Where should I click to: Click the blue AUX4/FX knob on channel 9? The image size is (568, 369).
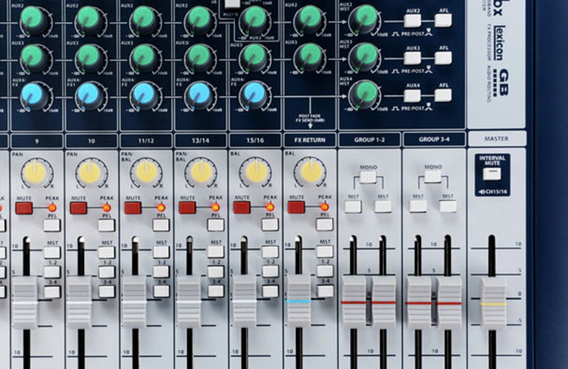coord(33,95)
